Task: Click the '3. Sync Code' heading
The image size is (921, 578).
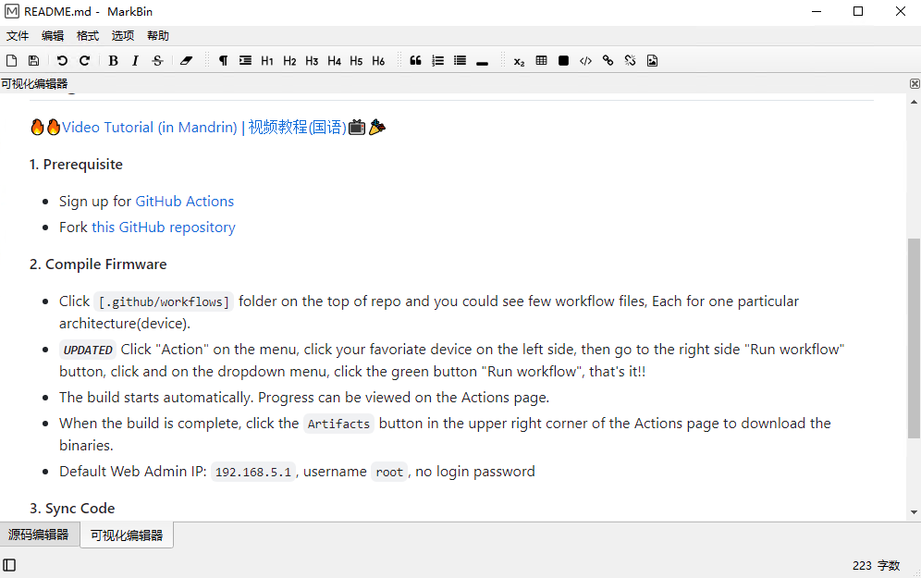Action: [x=72, y=508]
